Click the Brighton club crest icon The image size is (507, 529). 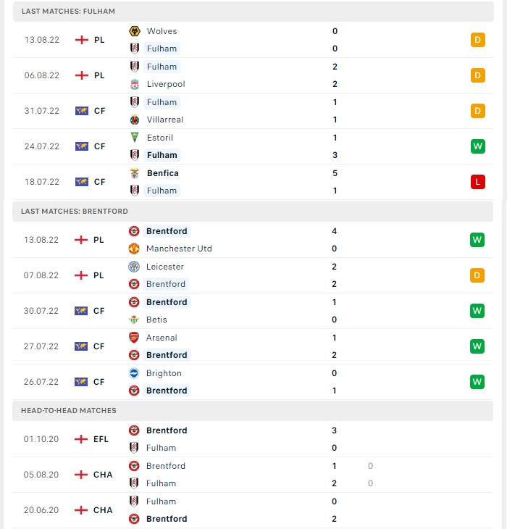134,373
